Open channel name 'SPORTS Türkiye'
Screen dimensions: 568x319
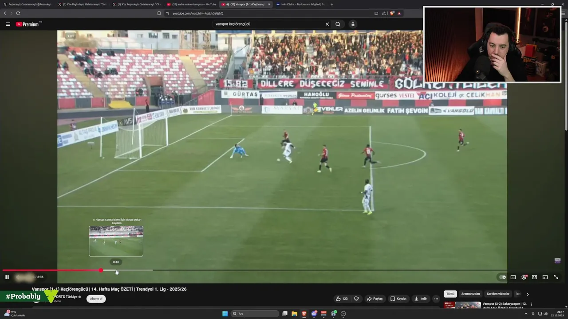[x=66, y=296]
